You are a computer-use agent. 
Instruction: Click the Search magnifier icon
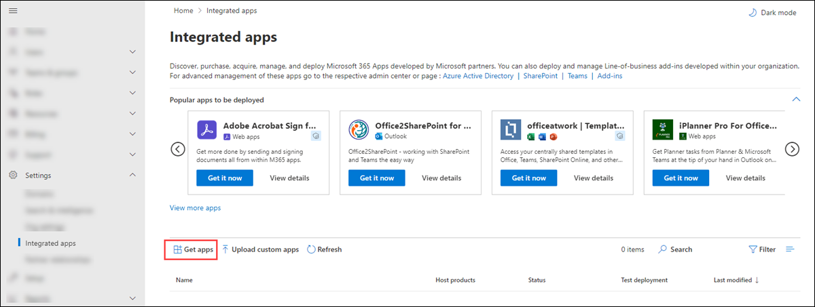(662, 249)
